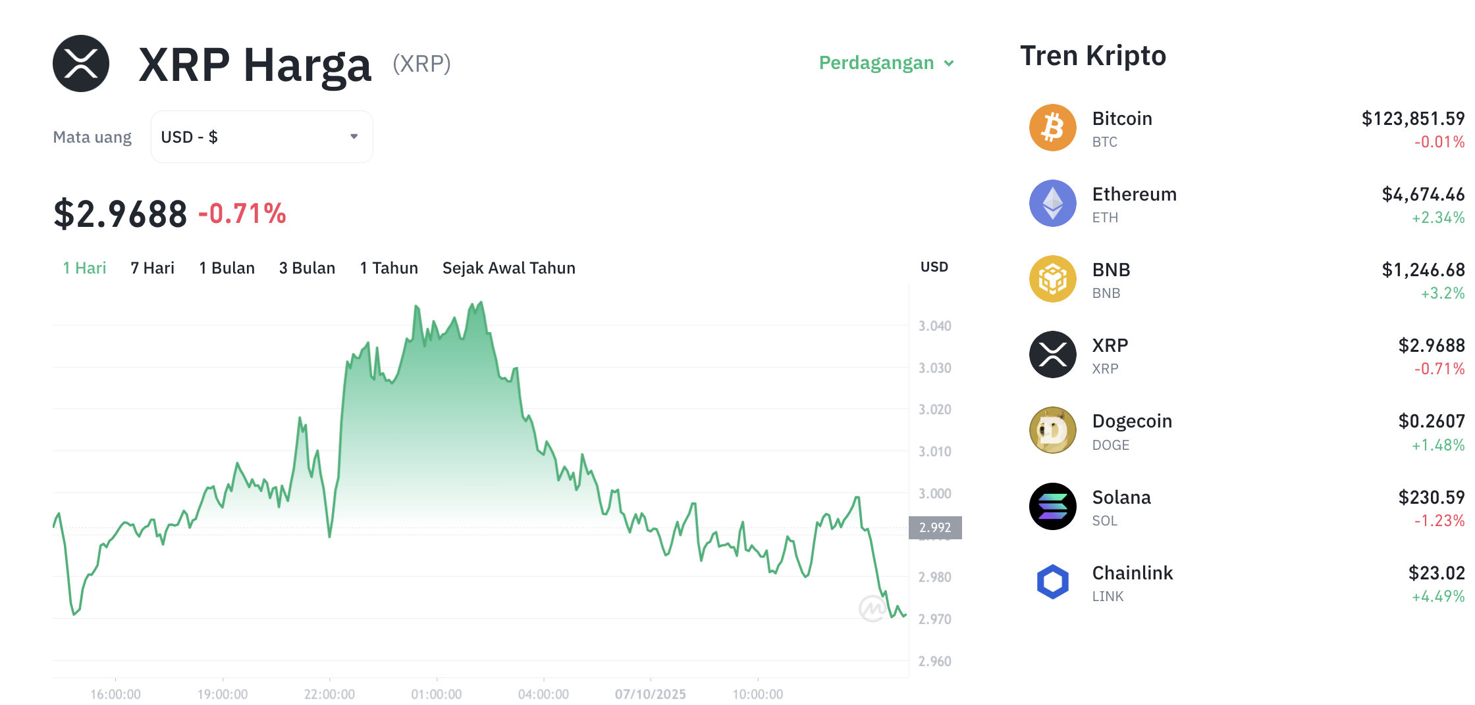Click the XRP icon in Tren Kripto
Image resolution: width=1475 pixels, height=705 pixels.
tap(1052, 354)
